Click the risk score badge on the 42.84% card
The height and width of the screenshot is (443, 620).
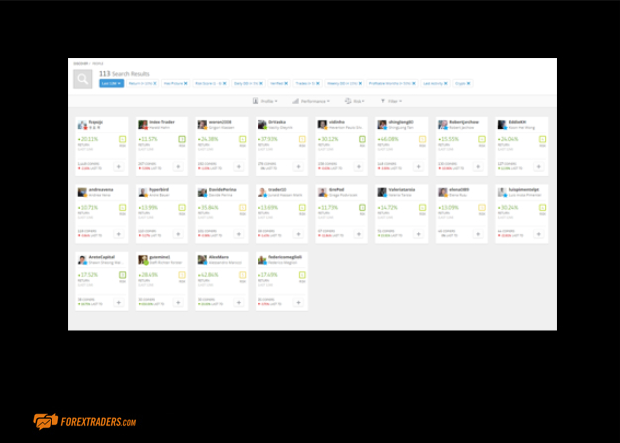(243, 275)
